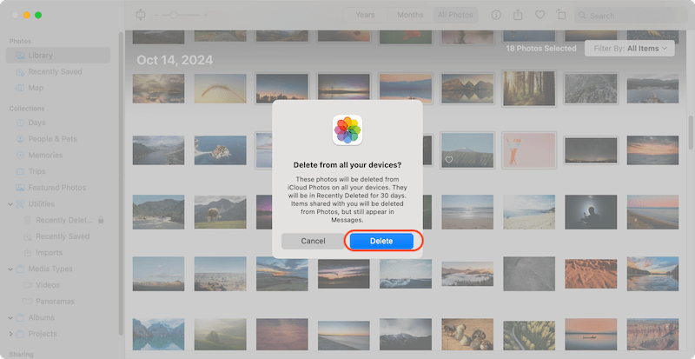The image size is (695, 359).
Task: Click the sidebar vertical scrollbar
Action: (121, 183)
